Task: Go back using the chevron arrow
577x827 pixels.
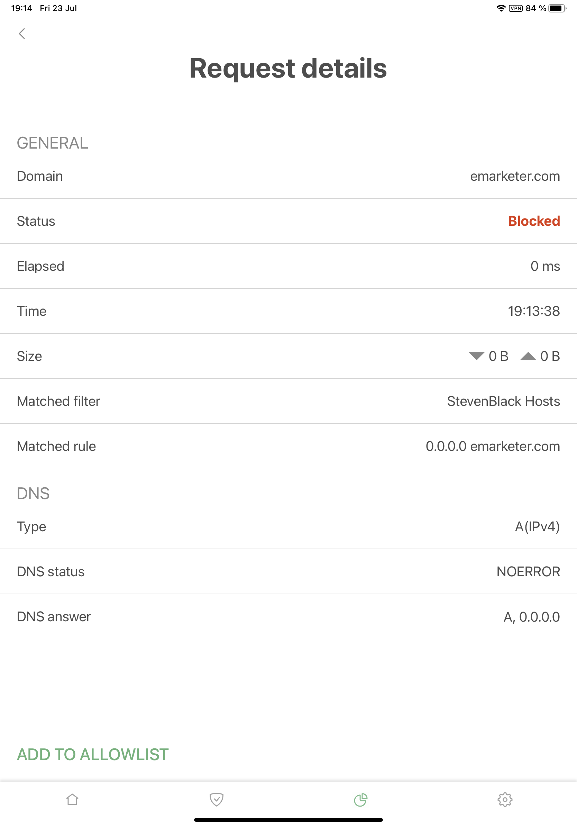Action: (22, 33)
